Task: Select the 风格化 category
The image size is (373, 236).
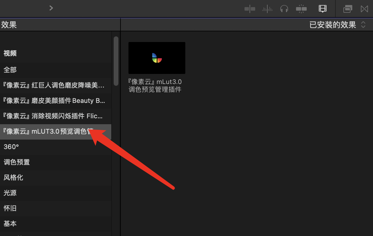Action: (56, 177)
